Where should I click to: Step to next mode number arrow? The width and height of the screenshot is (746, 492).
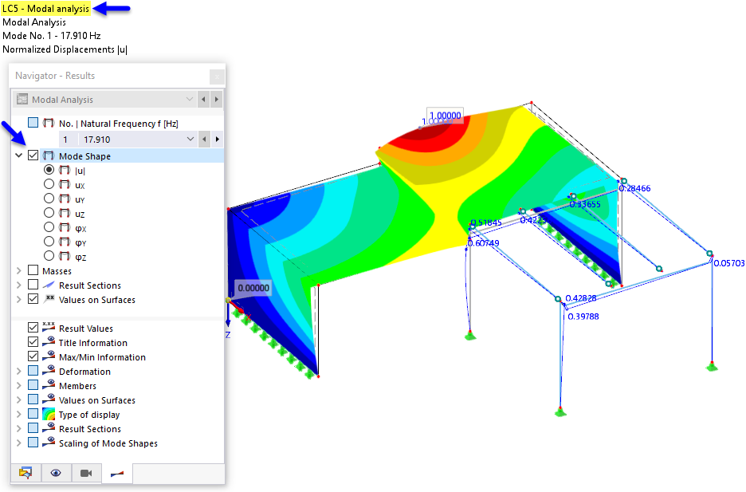(x=217, y=140)
